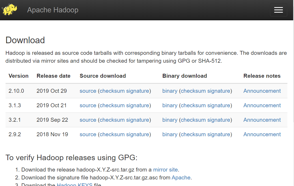This screenshot has height=186, width=294.
Task: Open the Hadoop KEYS file link
Action: click(74, 184)
